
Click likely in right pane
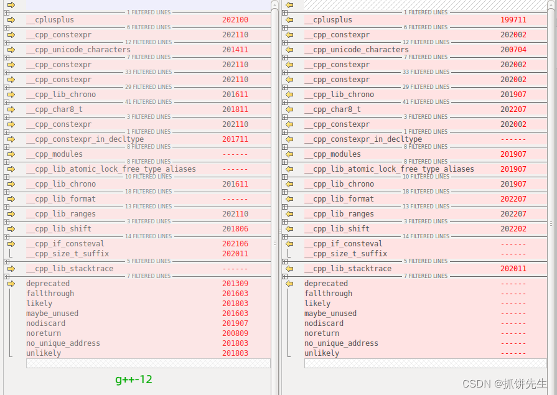pos(317,304)
